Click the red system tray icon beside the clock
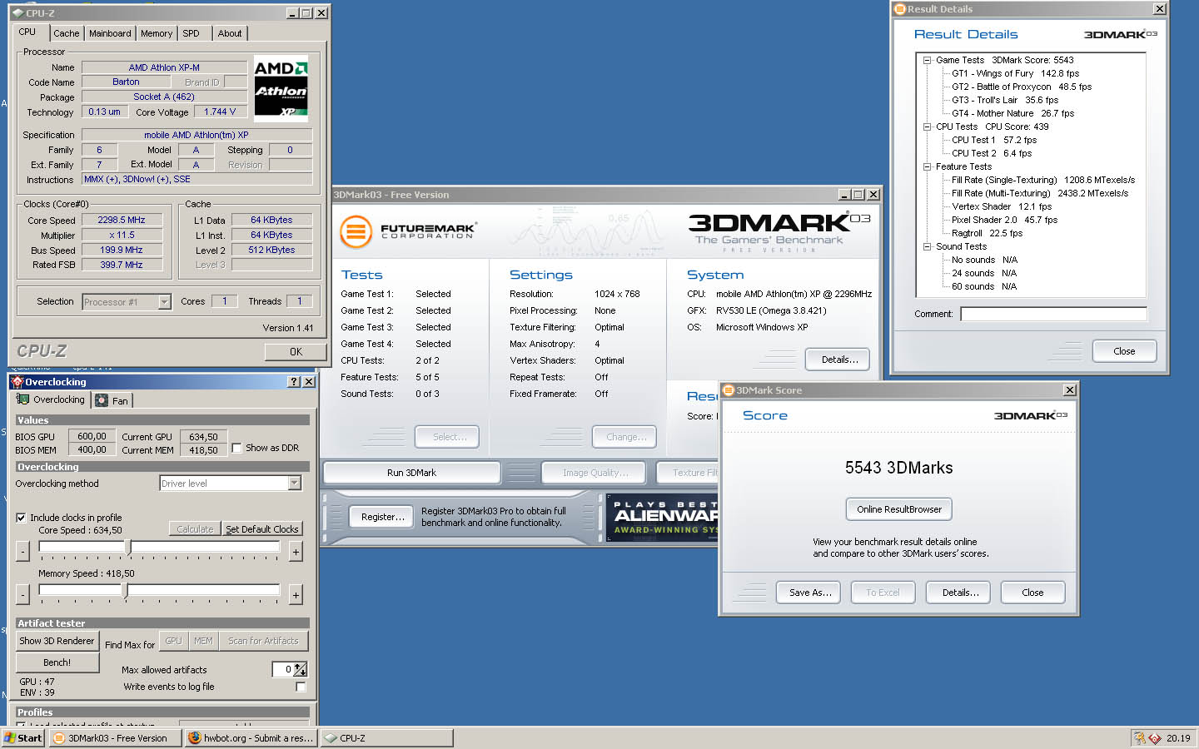Screen dimensions: 1199x749 coord(1155,738)
